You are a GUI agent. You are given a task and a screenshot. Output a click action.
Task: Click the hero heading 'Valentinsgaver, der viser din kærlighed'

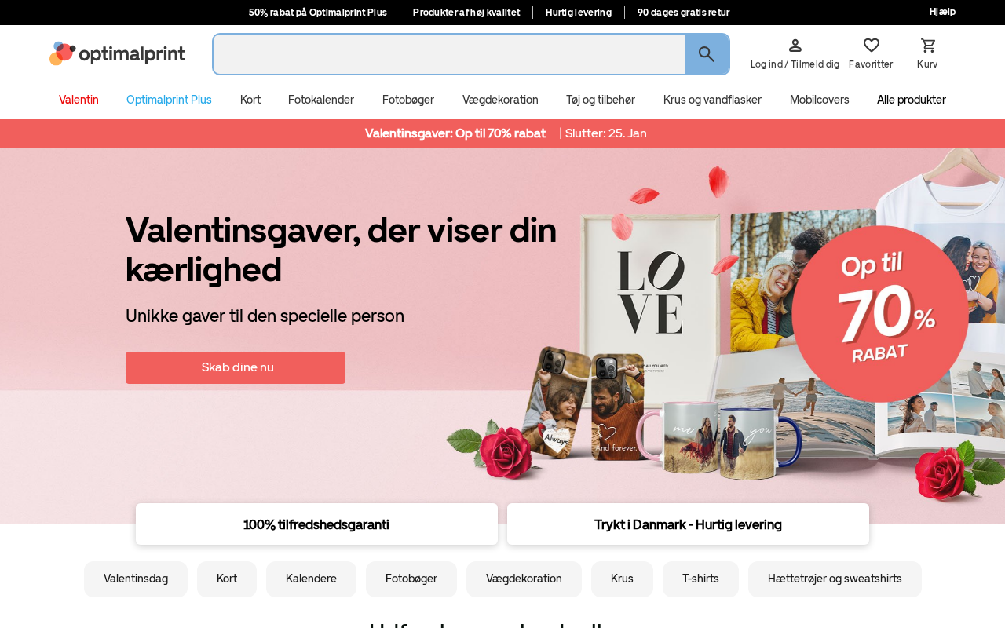[342, 250]
